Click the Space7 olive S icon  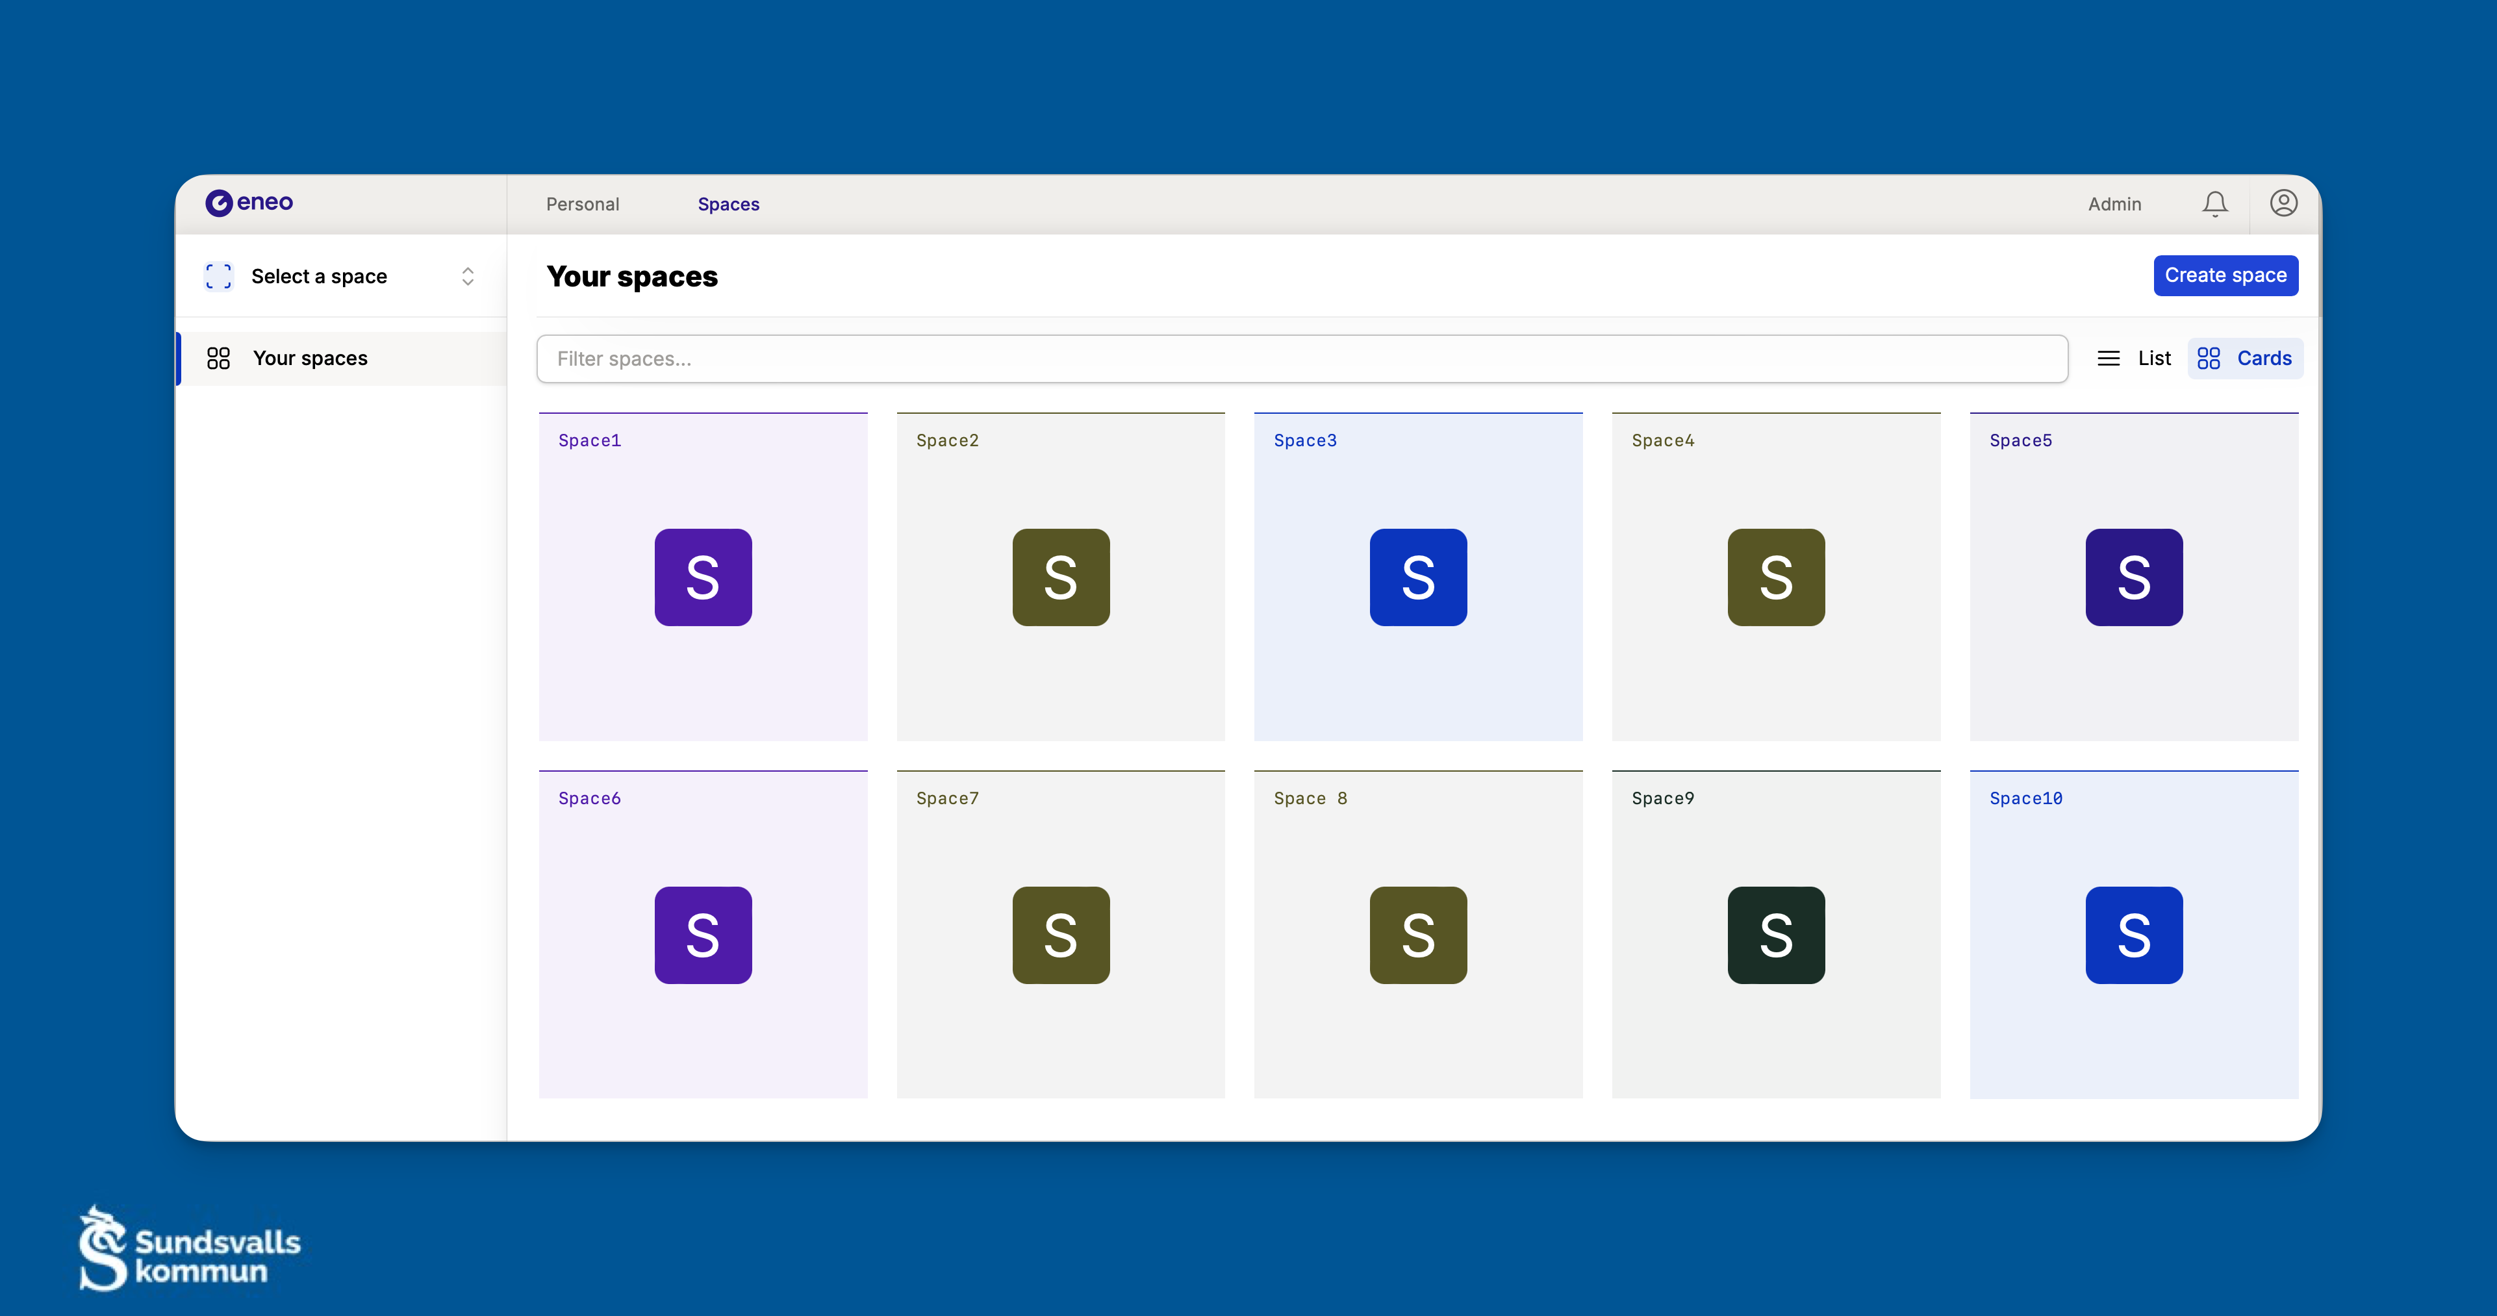point(1061,935)
